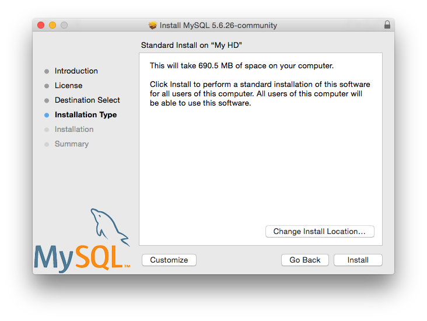This screenshot has height=321, width=427.
Task: Start the installation with the Install button
Action: [358, 260]
